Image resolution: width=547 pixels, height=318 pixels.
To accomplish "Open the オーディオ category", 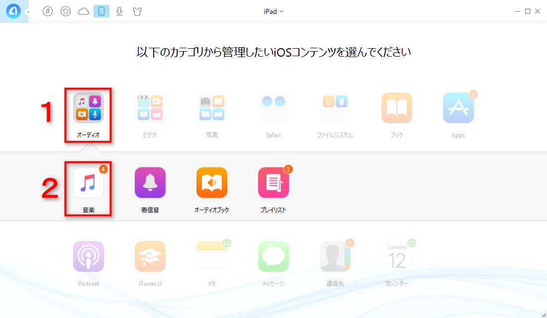I will coord(88,108).
